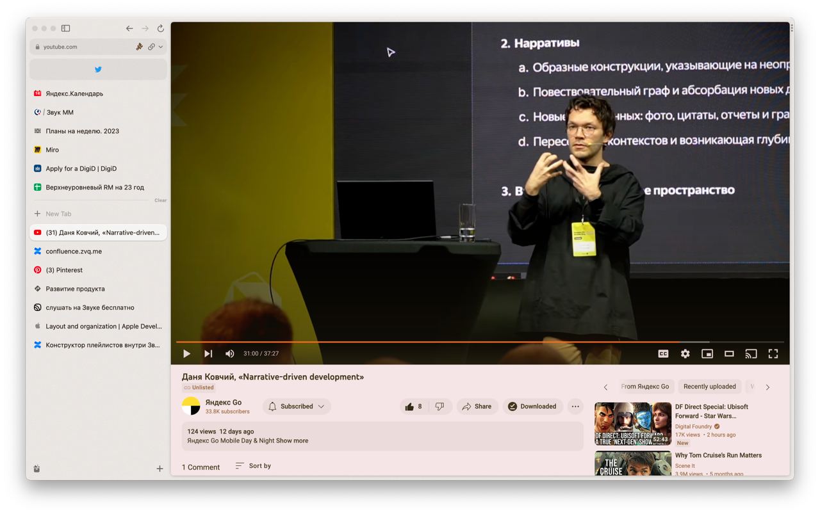Open the Subscribed notification dropdown
The width and height of the screenshot is (820, 514).
[297, 406]
